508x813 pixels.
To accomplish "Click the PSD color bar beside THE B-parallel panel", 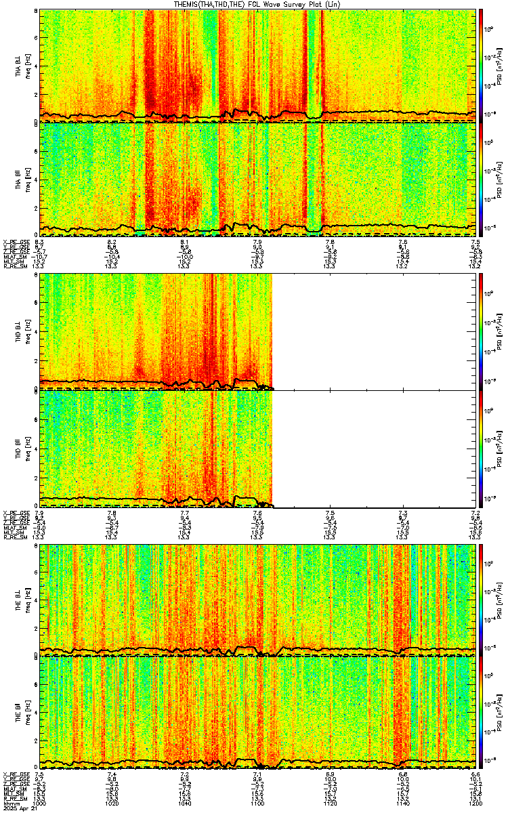I will 482,713.
